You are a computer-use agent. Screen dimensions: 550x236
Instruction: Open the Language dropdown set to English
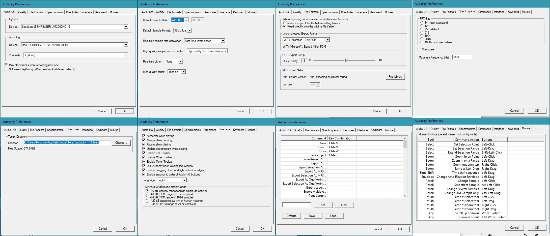184,180
